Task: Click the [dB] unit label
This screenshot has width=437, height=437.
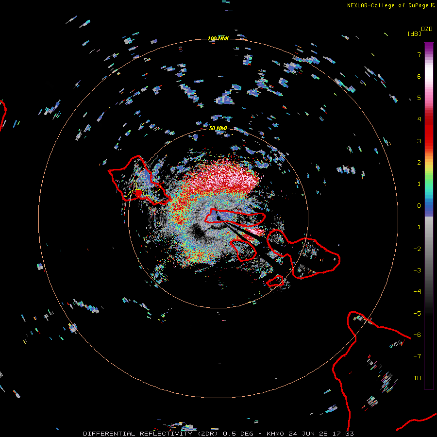Action: click(414, 34)
